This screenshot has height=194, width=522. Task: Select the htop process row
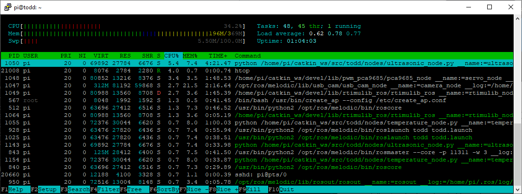pyautogui.click(x=257, y=71)
